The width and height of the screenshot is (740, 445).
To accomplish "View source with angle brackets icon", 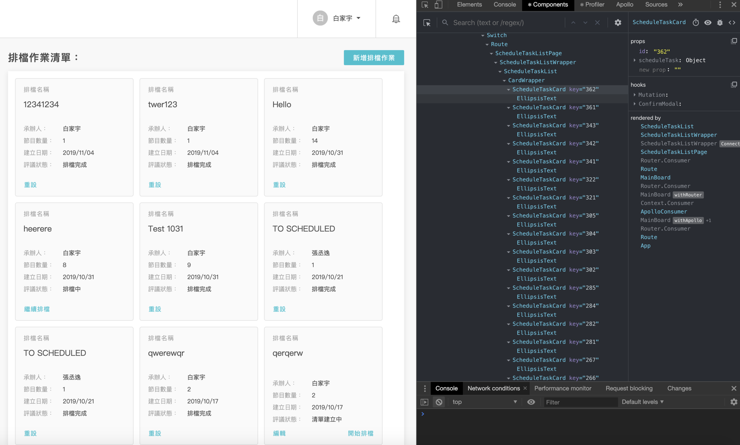I will 732,22.
